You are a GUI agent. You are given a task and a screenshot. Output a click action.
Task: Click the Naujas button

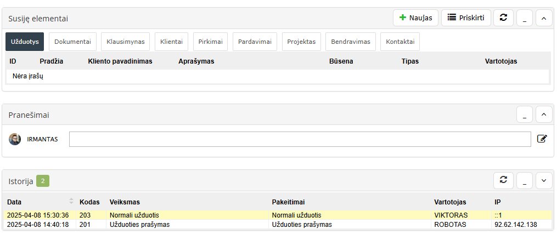point(415,18)
